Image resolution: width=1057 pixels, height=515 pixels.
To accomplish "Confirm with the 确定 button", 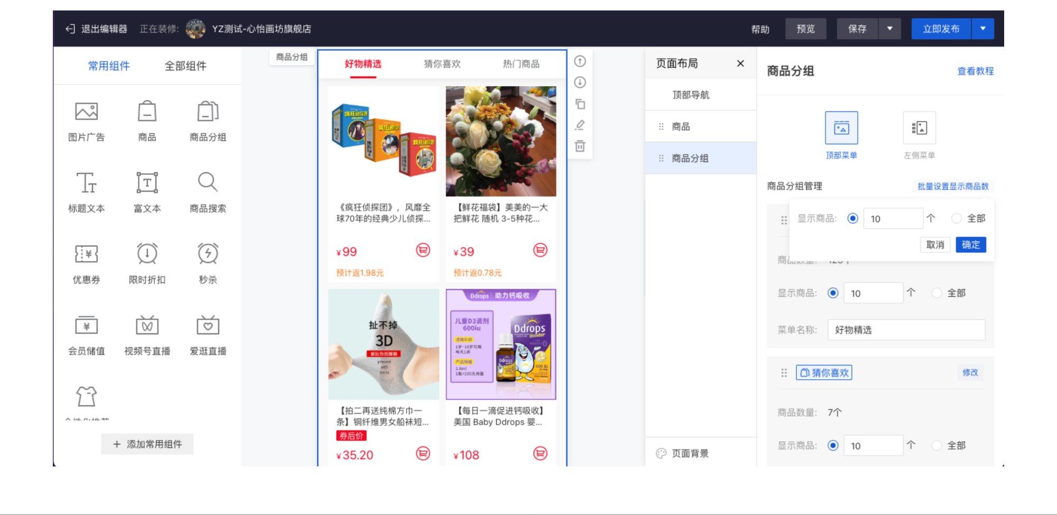I will [971, 245].
